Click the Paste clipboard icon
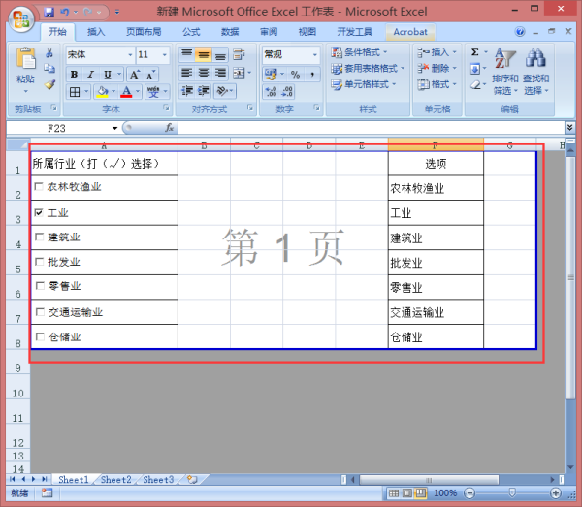 [25, 58]
